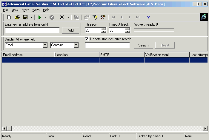This screenshot has width=209, height=140.
Task: Click the horizontal scrollbar thumb
Action: click(x=9, y=129)
